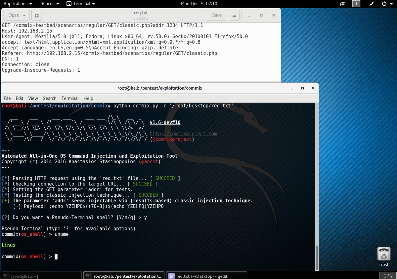Viewport: 397px width, 279px height.
Task: Click the User-Agent line in gedit
Action: [x=125, y=36]
